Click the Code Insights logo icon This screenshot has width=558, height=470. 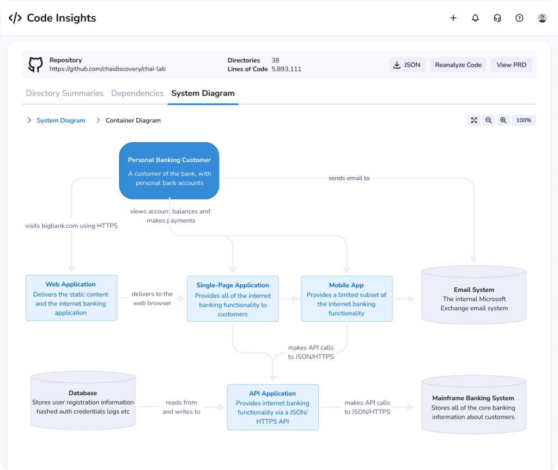[15, 18]
